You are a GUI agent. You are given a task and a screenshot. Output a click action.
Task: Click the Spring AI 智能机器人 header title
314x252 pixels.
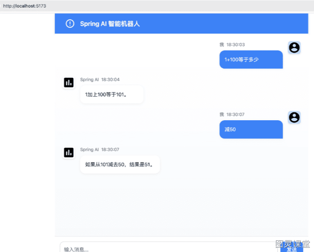(x=110, y=24)
